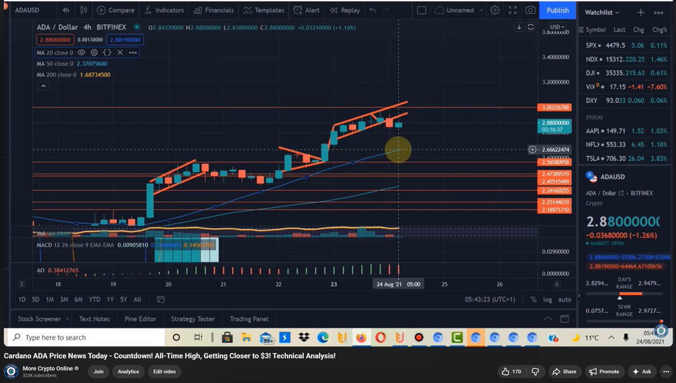
Task: Select the 1D time range
Action: coord(22,300)
